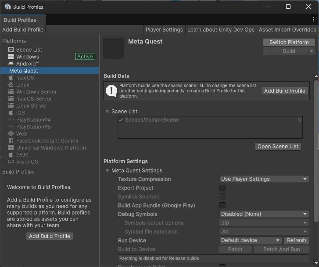The image size is (319, 267).
Task: Maximize the Build Profiles window
Action: tap(288, 7)
